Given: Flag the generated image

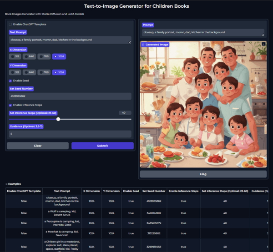Looking at the screenshot, I should [203, 174].
